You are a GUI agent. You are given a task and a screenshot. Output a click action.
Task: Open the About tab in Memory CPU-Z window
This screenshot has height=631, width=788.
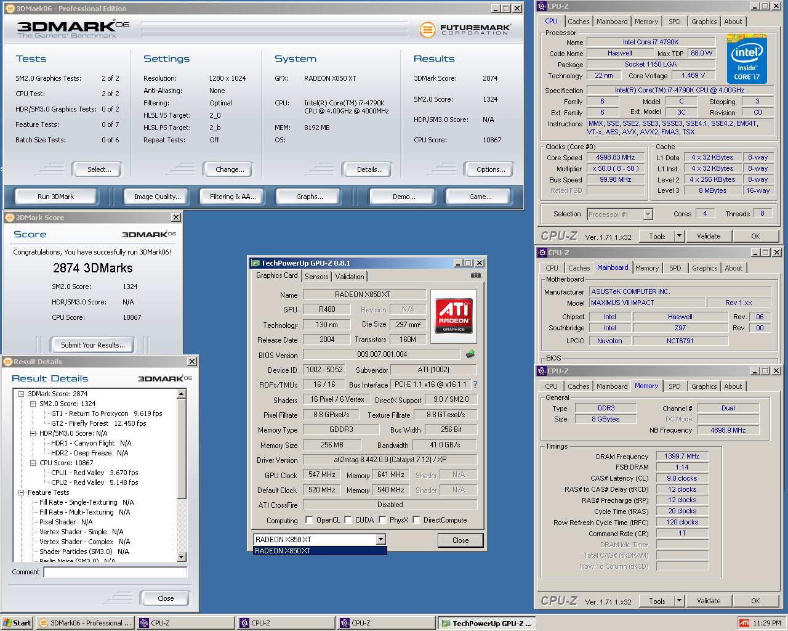coord(733,386)
